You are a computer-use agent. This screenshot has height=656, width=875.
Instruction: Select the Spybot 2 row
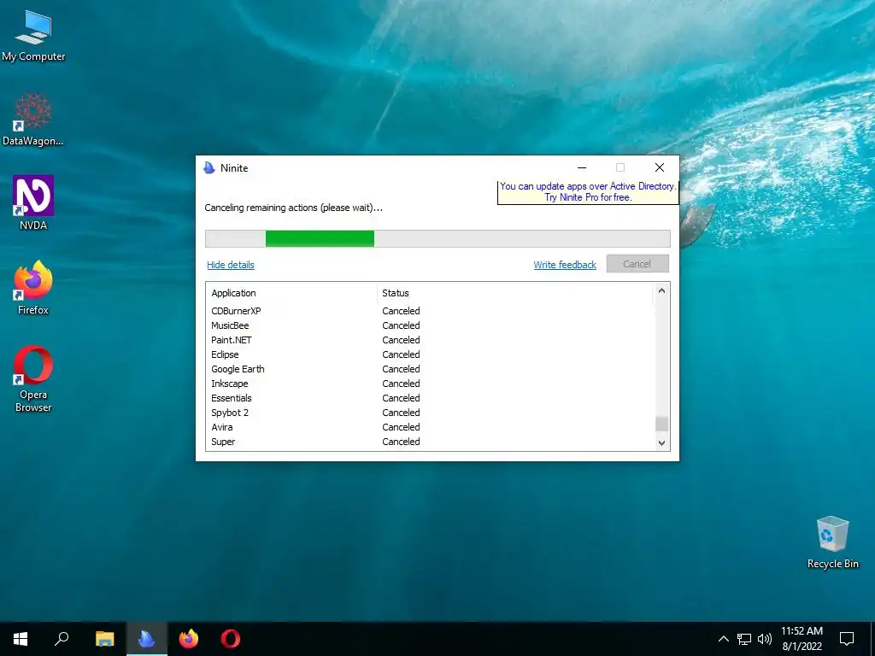431,413
